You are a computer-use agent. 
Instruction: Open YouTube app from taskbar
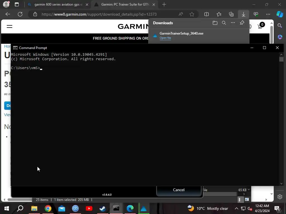[89, 208]
